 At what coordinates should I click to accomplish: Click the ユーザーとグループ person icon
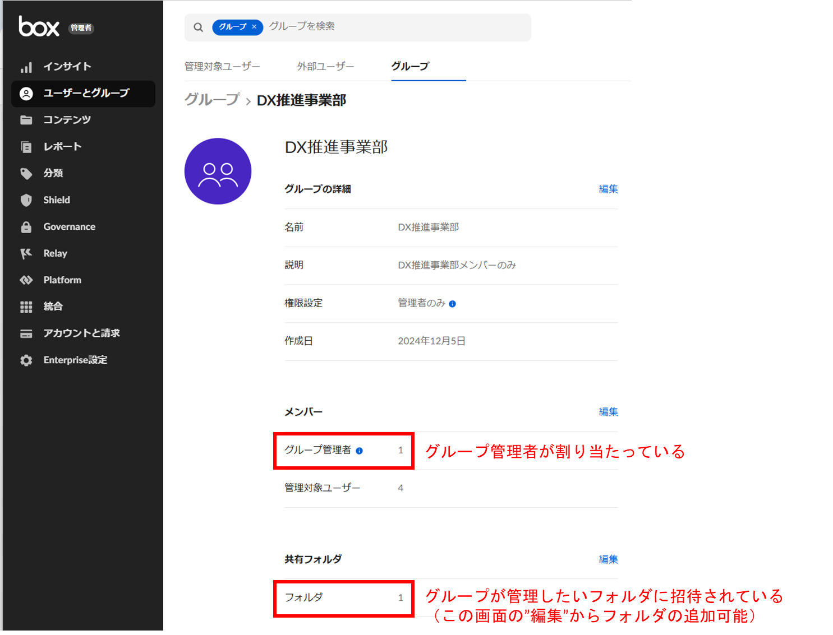click(26, 94)
